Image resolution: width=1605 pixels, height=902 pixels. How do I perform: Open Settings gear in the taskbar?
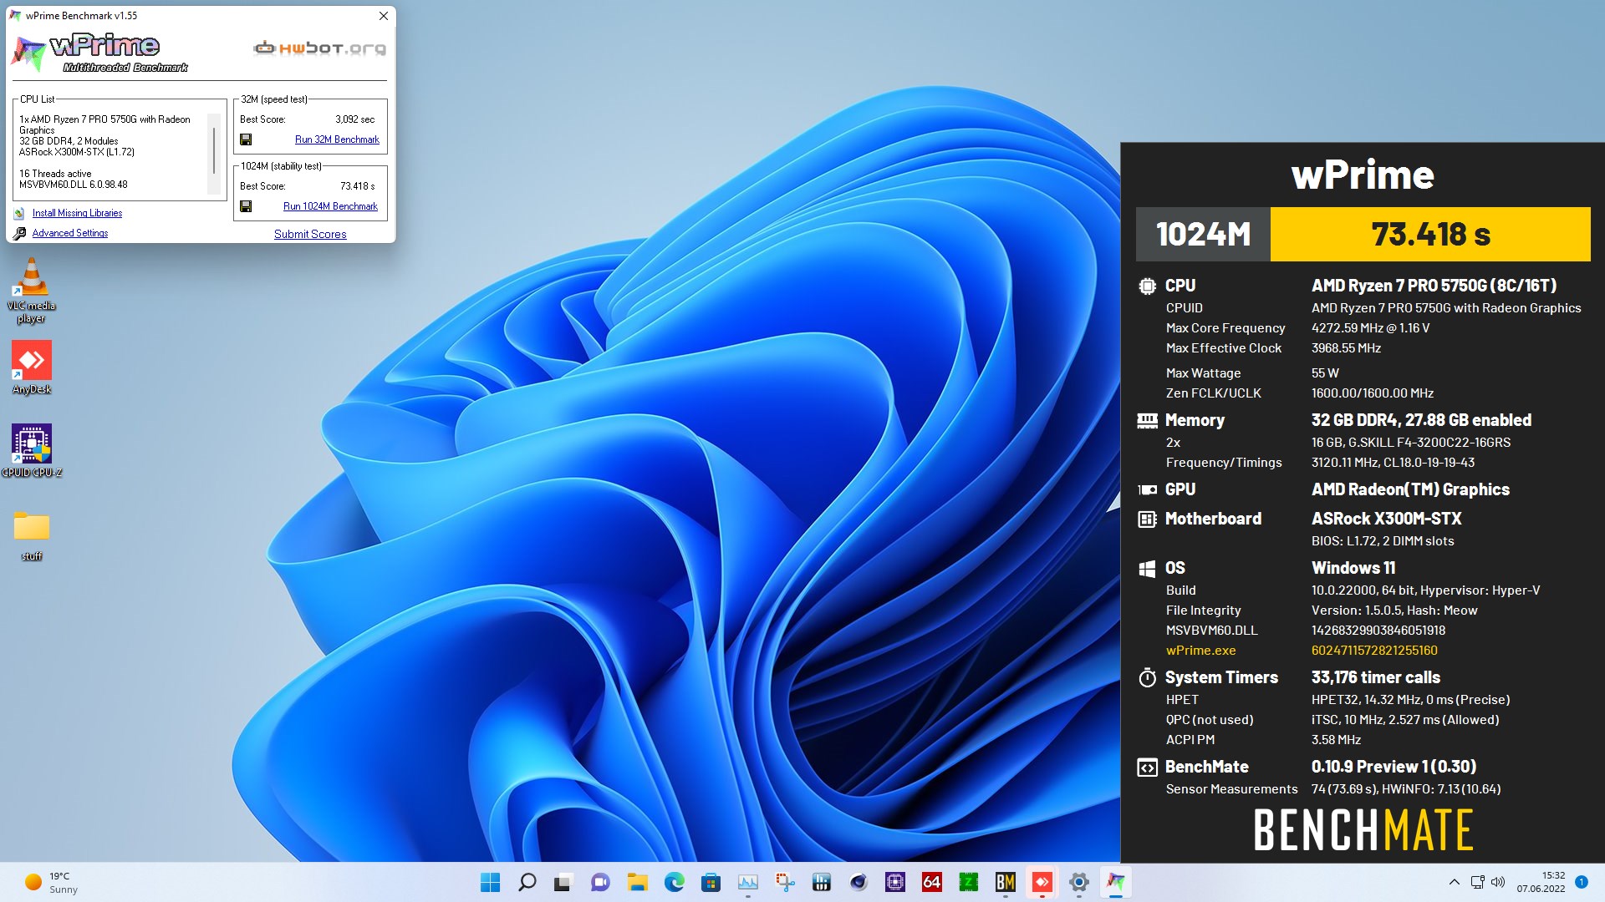pos(1078,882)
